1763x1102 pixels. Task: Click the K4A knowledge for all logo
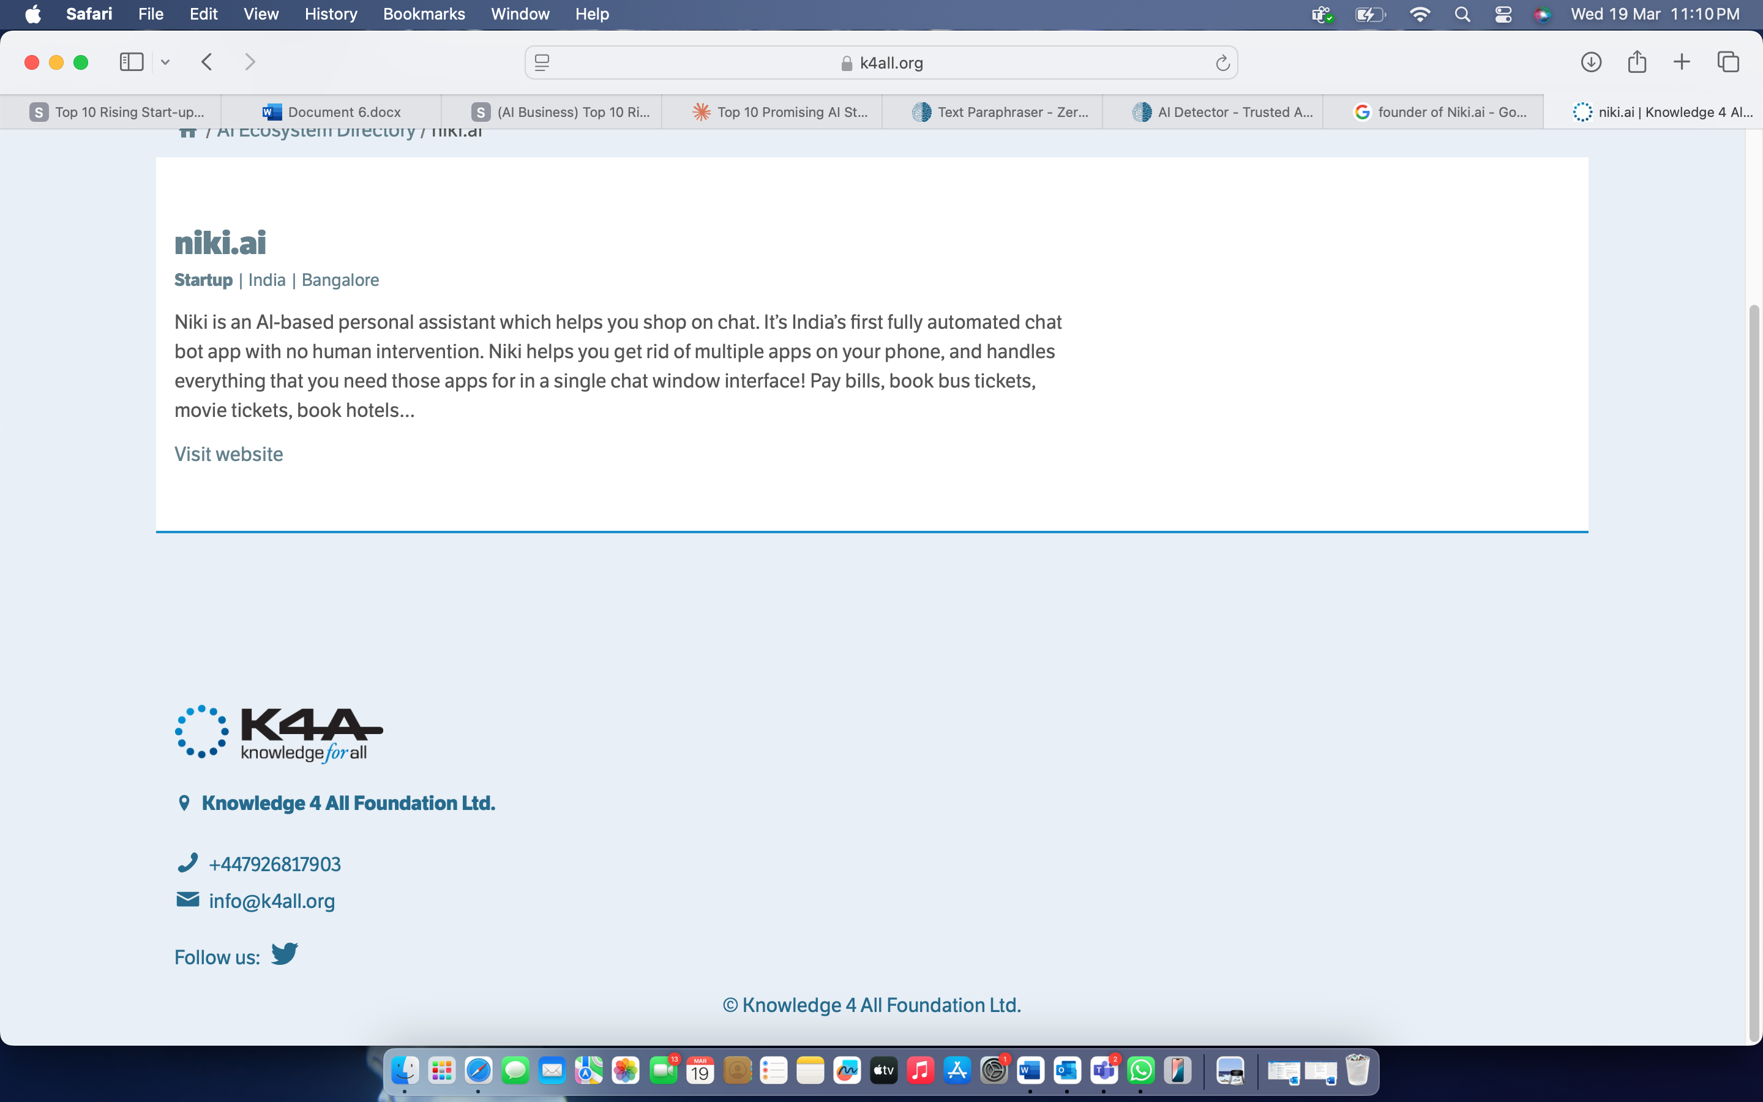point(279,733)
